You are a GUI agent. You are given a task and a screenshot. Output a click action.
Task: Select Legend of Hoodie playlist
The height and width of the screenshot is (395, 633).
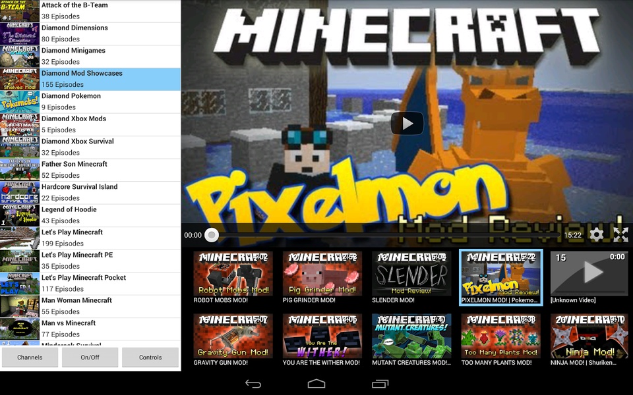(90, 215)
